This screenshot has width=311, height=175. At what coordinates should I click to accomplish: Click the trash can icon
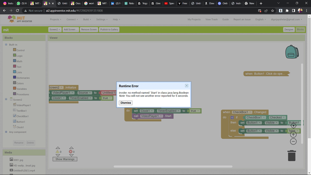coord(291,156)
